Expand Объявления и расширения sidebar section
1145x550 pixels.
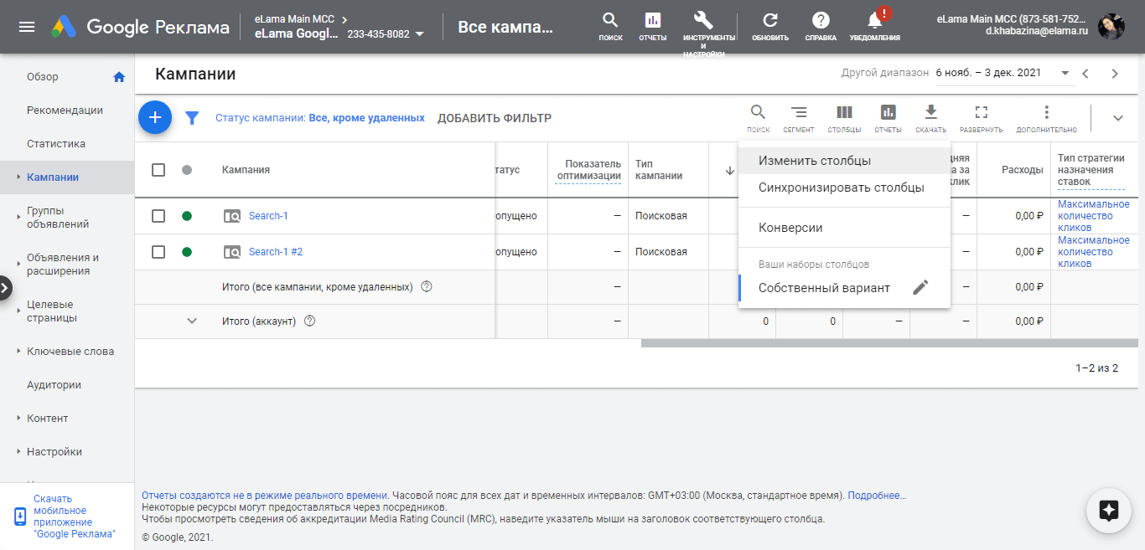18,265
